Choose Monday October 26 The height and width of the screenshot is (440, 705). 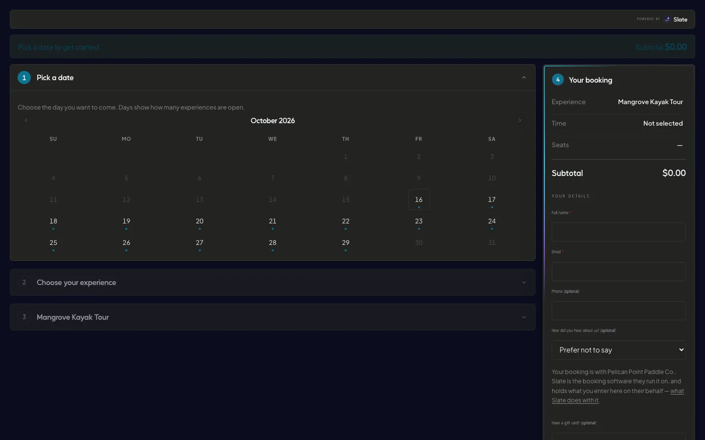[x=126, y=242]
